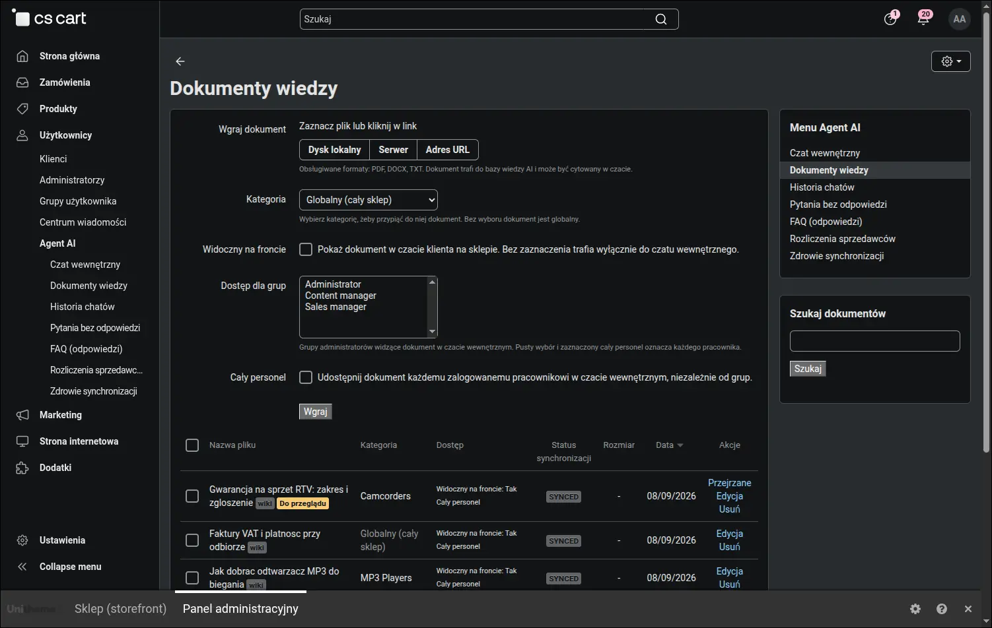The width and height of the screenshot is (992, 628).
Task: Select the Faktury VAT row checkbox
Action: 192,540
